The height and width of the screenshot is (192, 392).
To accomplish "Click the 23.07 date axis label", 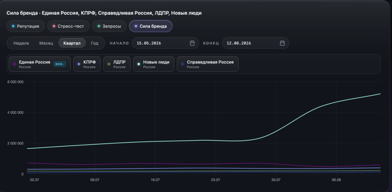I will [216, 180].
